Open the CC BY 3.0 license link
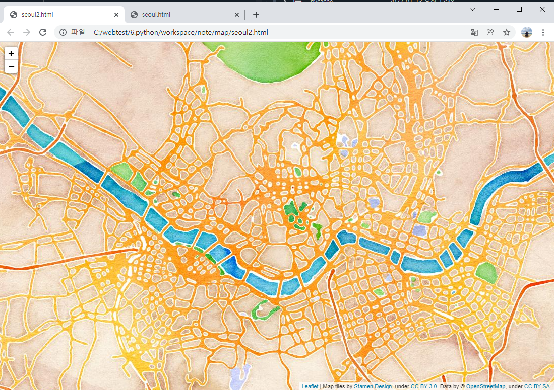 point(423,386)
